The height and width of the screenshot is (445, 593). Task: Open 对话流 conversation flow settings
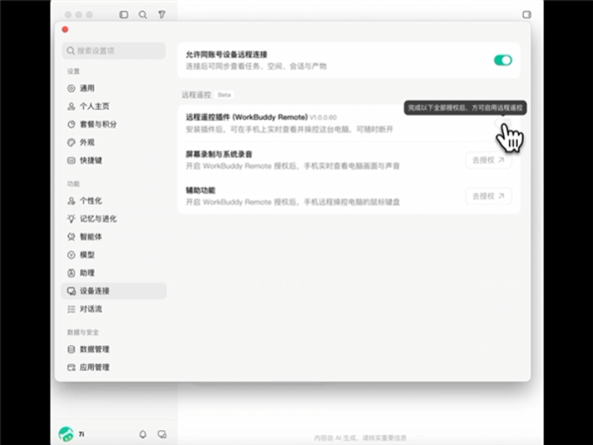[x=114, y=309]
